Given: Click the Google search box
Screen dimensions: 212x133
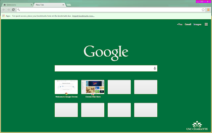Looking at the screenshot, I should pos(106,68).
